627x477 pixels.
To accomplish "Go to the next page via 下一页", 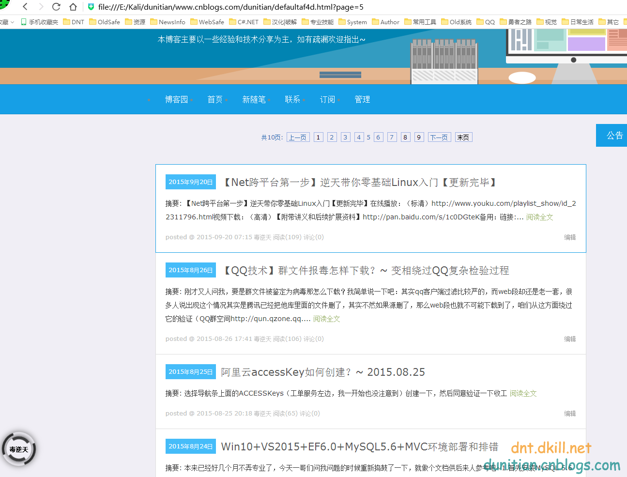I will [x=439, y=137].
